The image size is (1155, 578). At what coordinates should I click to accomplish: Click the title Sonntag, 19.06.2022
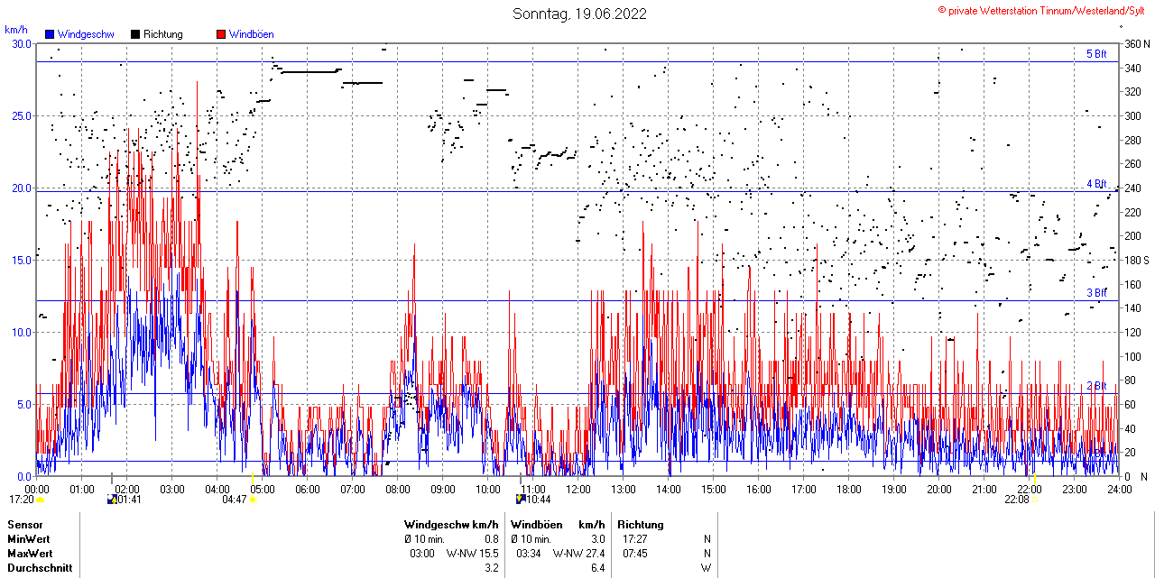(x=579, y=14)
